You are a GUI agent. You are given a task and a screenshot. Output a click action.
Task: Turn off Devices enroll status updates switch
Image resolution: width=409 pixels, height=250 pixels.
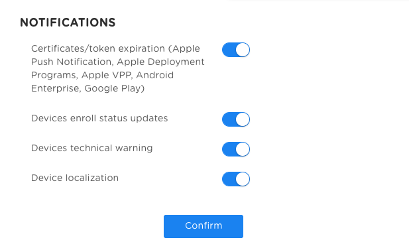(236, 119)
